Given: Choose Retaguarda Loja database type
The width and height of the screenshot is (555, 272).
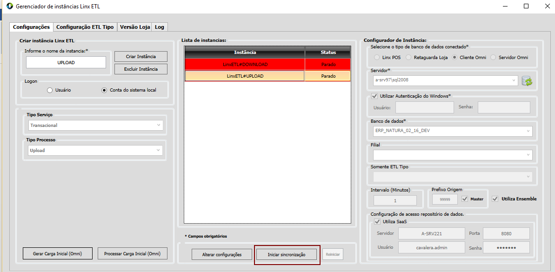Looking at the screenshot, I should point(408,57).
